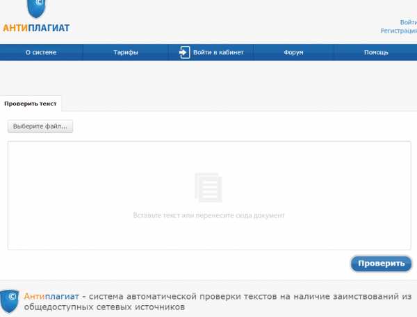
Task: Open the О системе menu item
Action: point(41,52)
